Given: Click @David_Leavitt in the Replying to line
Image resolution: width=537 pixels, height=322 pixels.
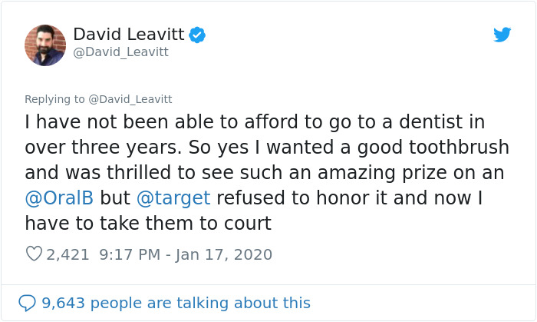Looking at the screenshot, I should 130,99.
